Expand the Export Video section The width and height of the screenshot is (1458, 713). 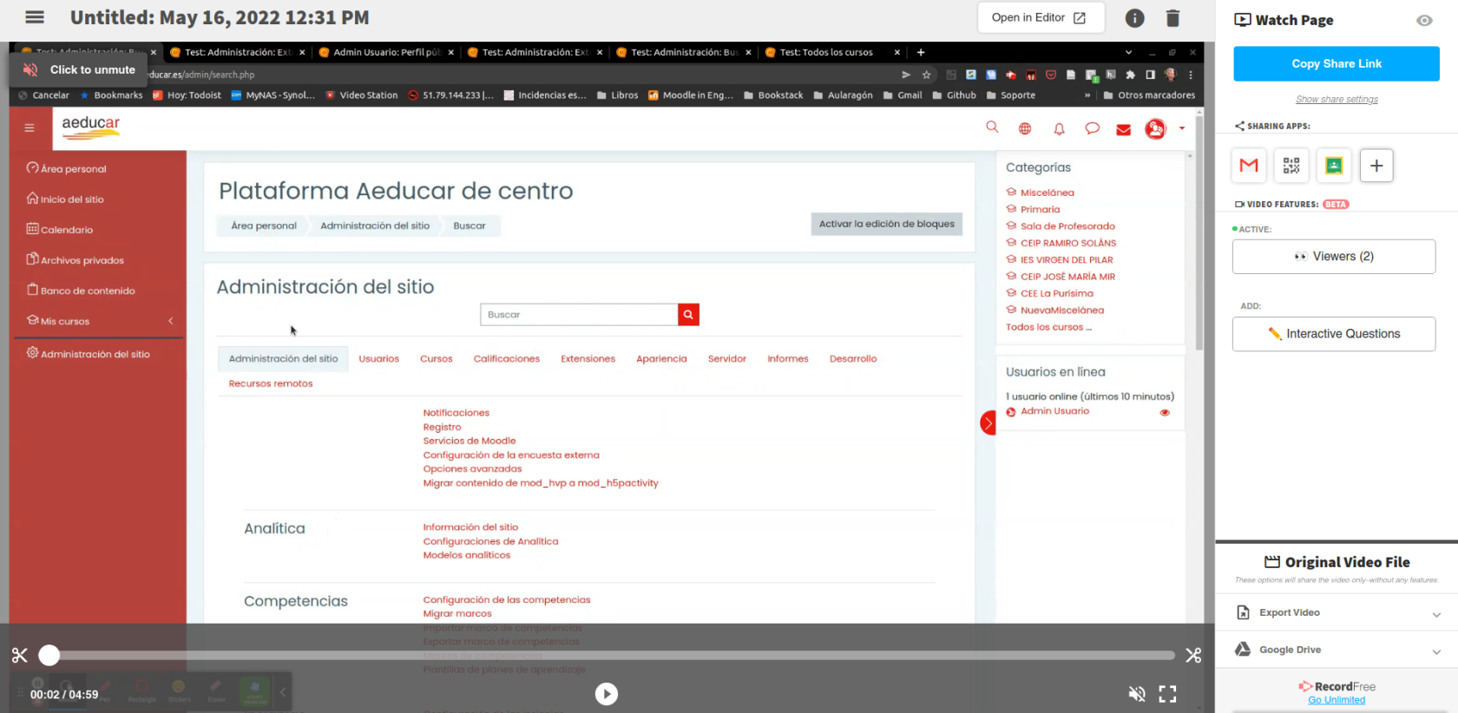(x=1336, y=612)
